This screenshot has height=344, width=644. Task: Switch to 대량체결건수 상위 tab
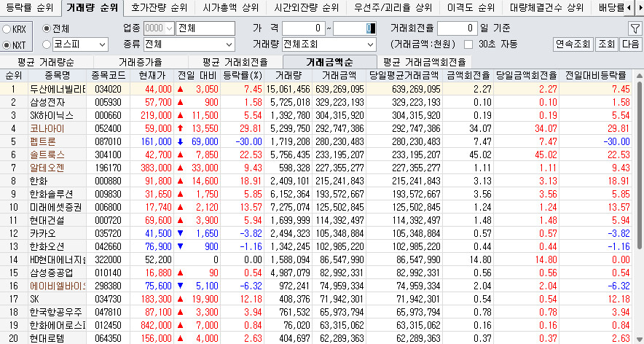[546, 8]
